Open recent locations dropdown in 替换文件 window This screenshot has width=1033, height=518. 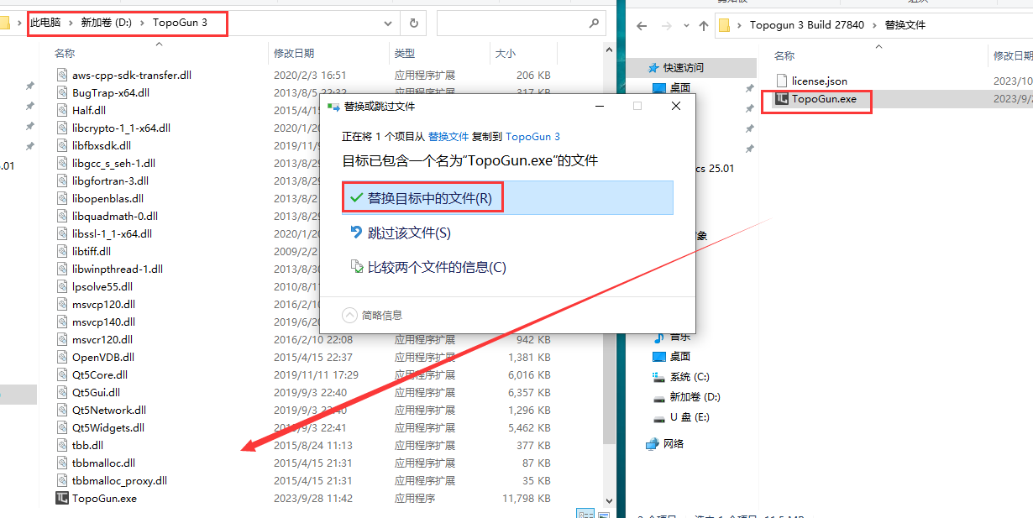click(x=686, y=25)
